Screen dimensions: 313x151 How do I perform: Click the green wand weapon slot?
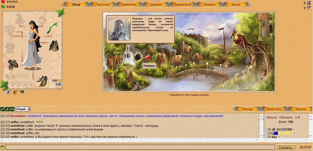52,28
